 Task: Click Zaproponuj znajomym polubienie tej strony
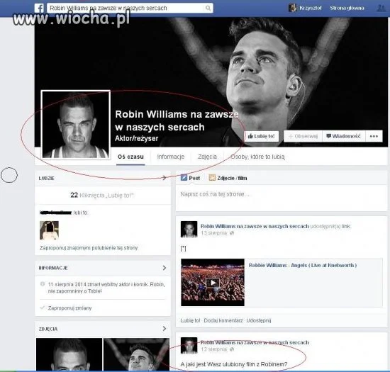(x=89, y=248)
